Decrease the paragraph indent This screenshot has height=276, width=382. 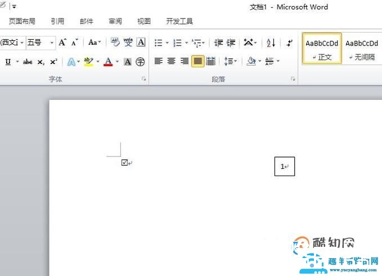[x=218, y=43]
